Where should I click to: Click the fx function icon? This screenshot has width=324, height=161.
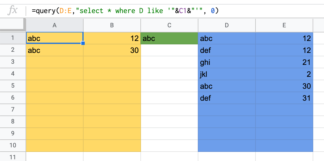pos(13,11)
